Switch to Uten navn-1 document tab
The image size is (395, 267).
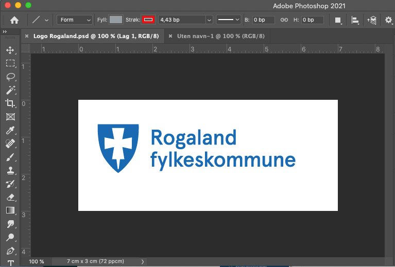coord(221,36)
